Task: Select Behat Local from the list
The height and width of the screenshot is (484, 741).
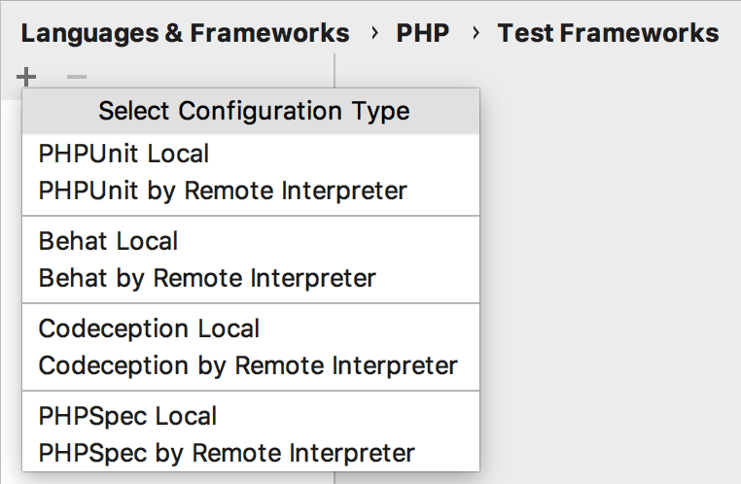Action: click(251, 241)
